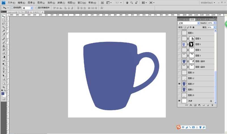
Task: Enable the 显示变换控件 checkbox
Action: [x=37, y=8]
